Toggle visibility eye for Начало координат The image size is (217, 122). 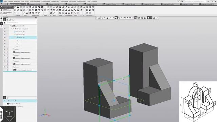[x=4, y=28]
